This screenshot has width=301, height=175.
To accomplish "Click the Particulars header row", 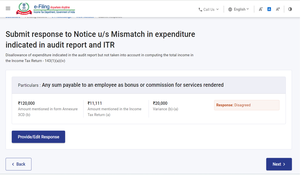I will 148,85.
